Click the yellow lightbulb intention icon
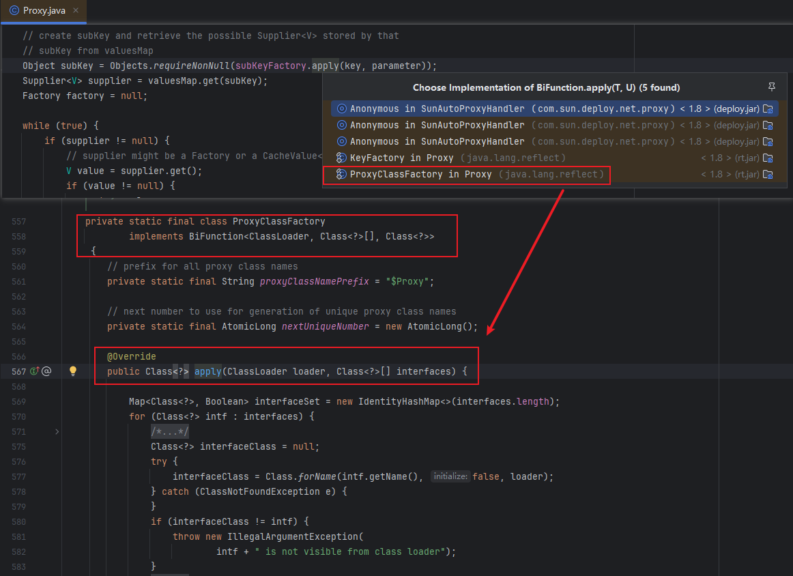Image resolution: width=793 pixels, height=576 pixels. [73, 372]
